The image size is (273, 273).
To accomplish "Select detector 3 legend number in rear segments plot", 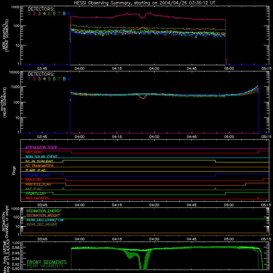I will tap(39, 79).
